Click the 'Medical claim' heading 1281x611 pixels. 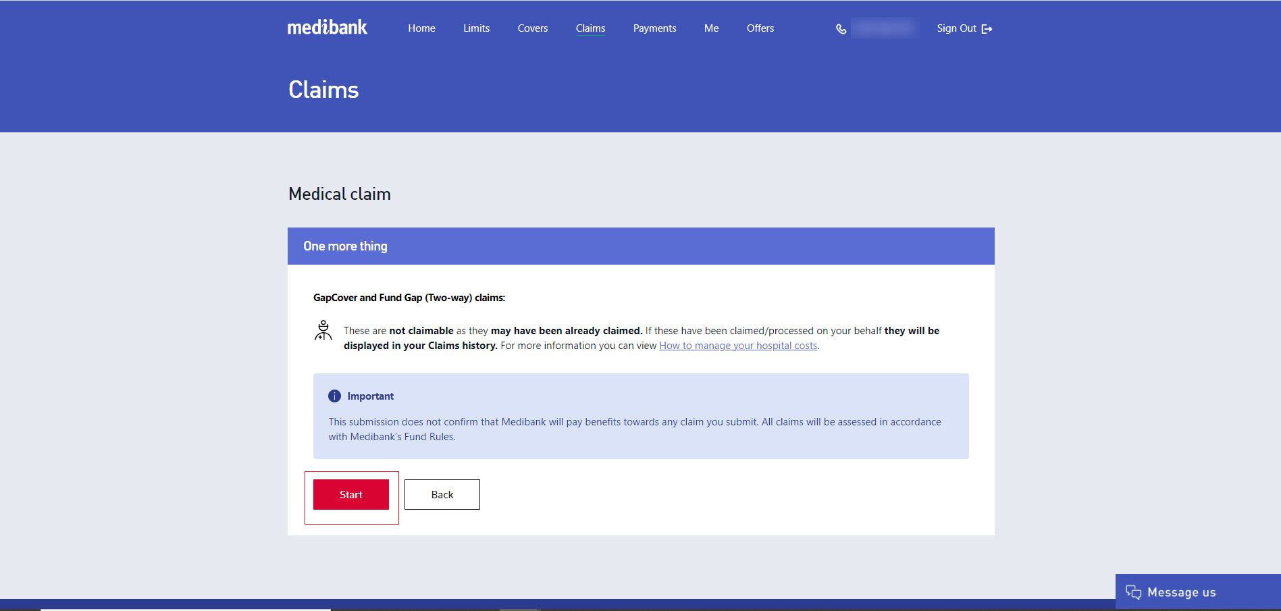(x=340, y=194)
